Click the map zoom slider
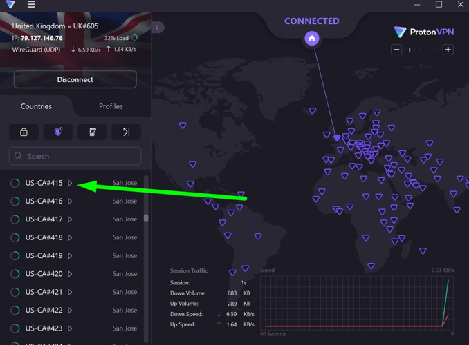469x345 pixels. coord(422,50)
